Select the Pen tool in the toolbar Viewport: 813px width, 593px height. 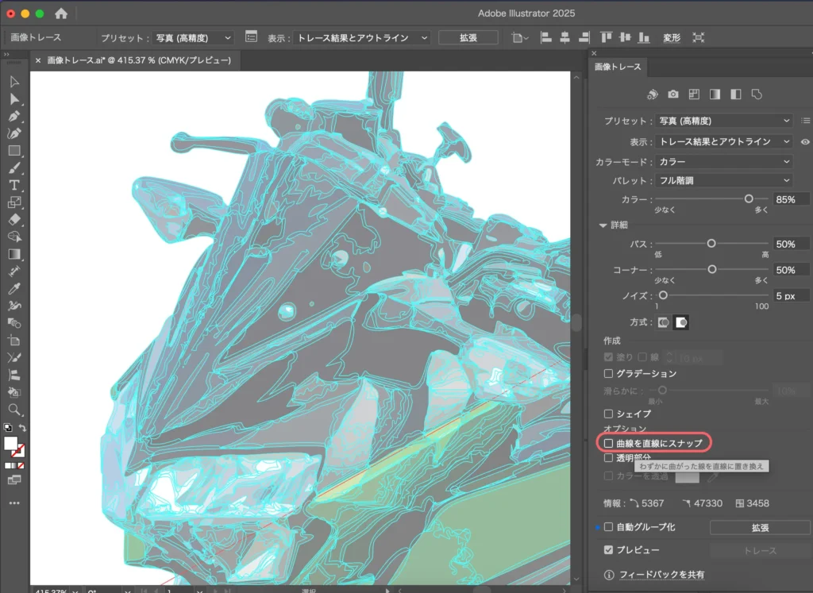pyautogui.click(x=14, y=116)
